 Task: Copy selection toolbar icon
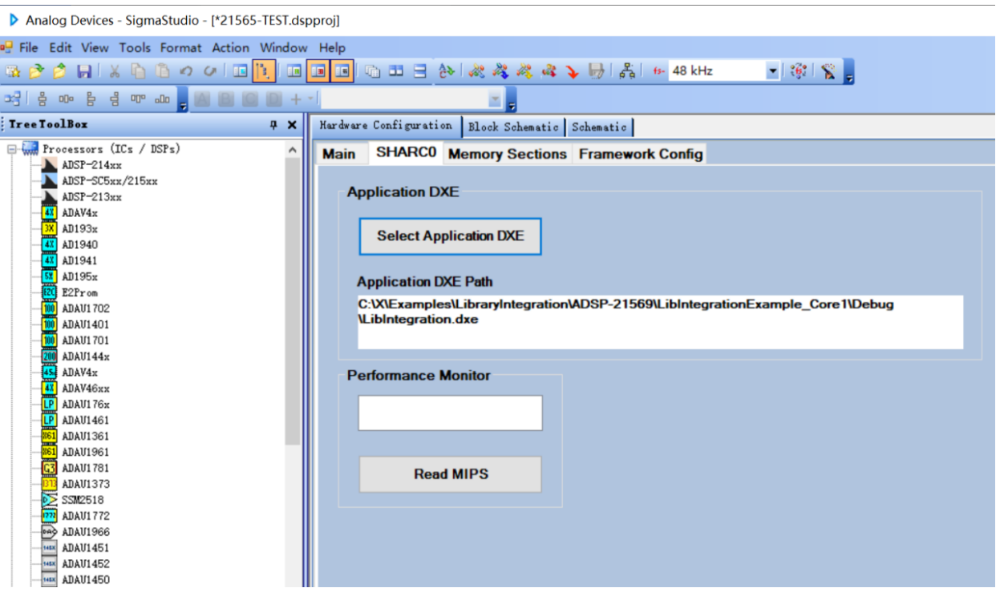pos(139,71)
